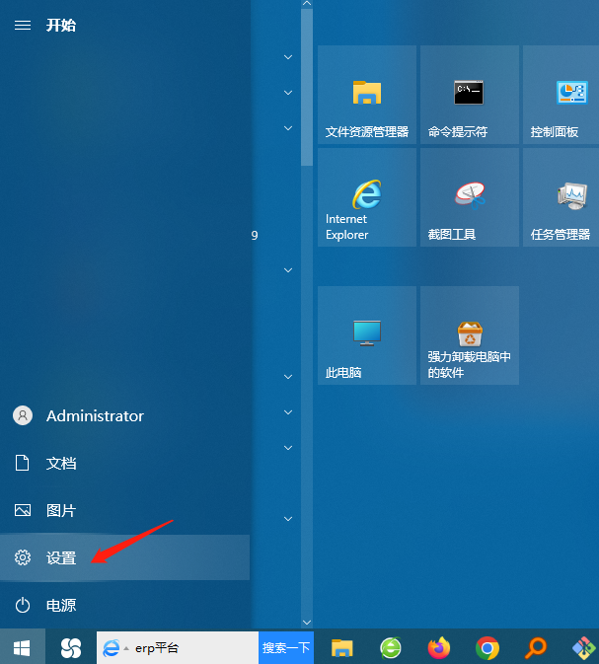Click the Firefox icon in the taskbar
The height and width of the screenshot is (664, 599).
point(439,648)
